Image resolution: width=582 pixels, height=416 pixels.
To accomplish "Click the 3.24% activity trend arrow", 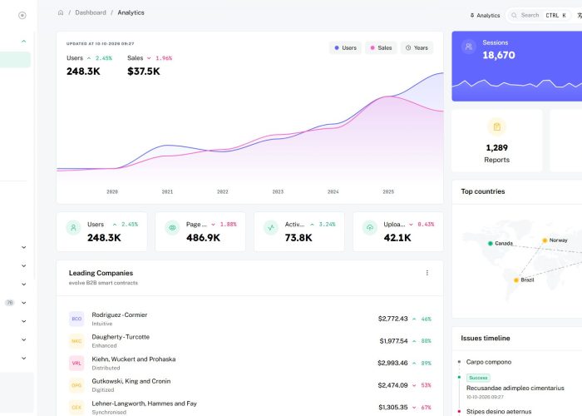I will [x=312, y=225].
